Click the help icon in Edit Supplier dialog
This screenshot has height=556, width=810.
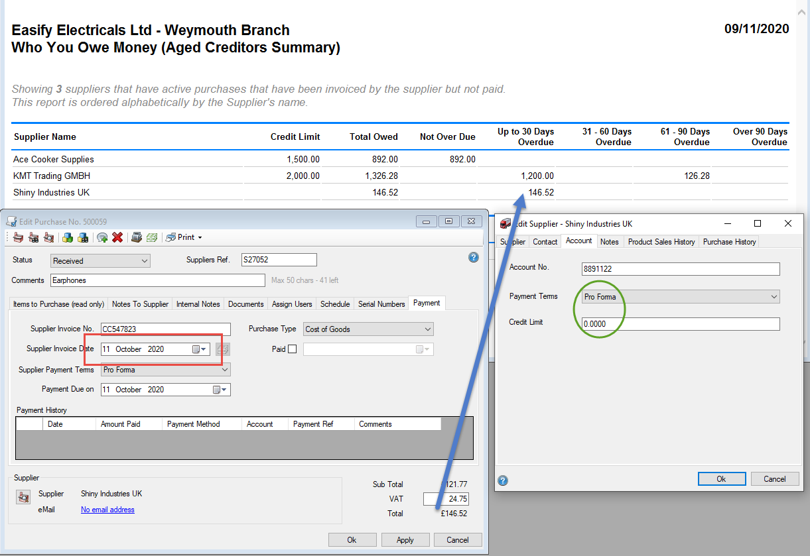pos(503,480)
